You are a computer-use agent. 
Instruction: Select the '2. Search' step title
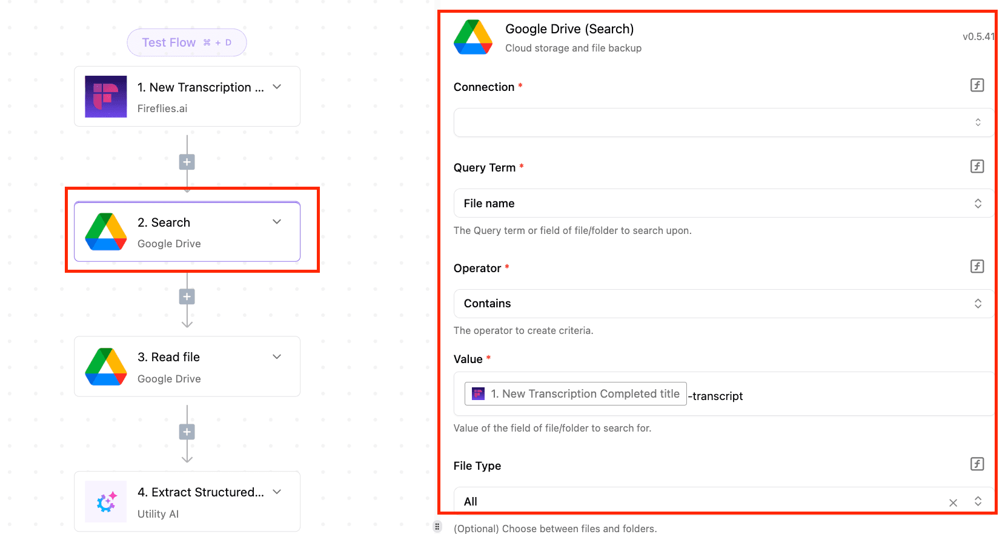click(164, 222)
